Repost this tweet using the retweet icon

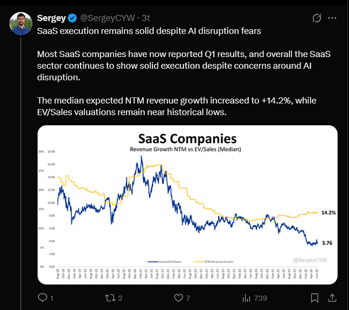click(110, 298)
